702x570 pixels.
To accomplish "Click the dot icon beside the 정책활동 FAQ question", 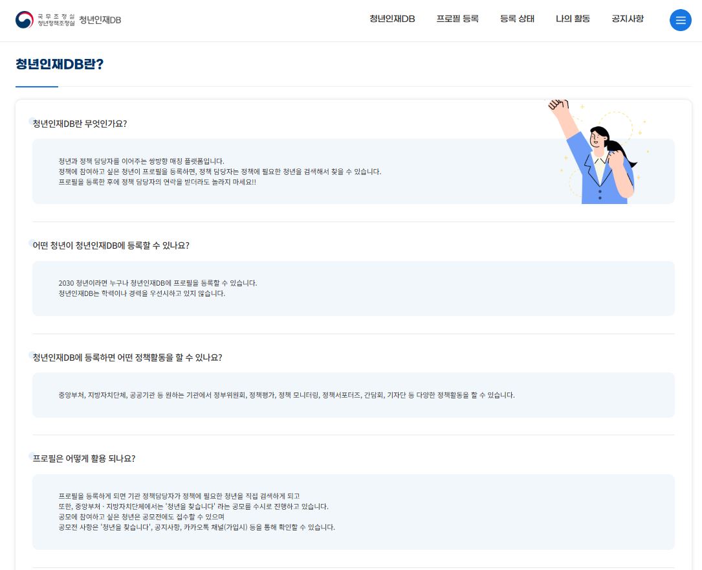I will pyautogui.click(x=32, y=354).
